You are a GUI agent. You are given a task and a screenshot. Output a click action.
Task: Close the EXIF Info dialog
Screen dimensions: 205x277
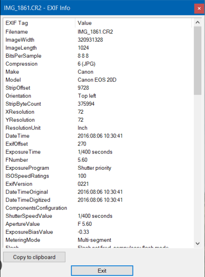tap(199, 8)
